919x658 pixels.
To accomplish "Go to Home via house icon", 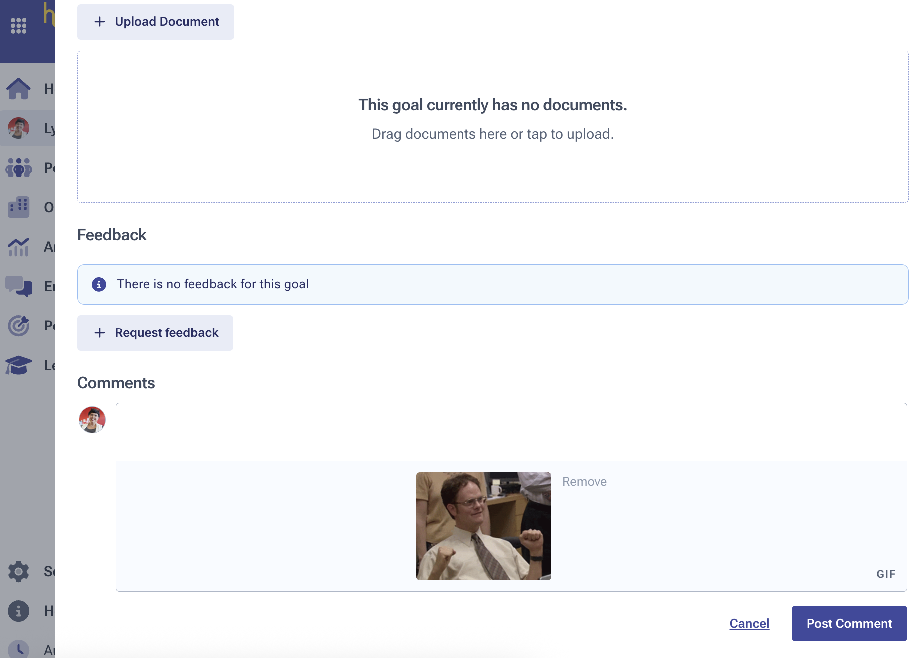I will click(18, 89).
